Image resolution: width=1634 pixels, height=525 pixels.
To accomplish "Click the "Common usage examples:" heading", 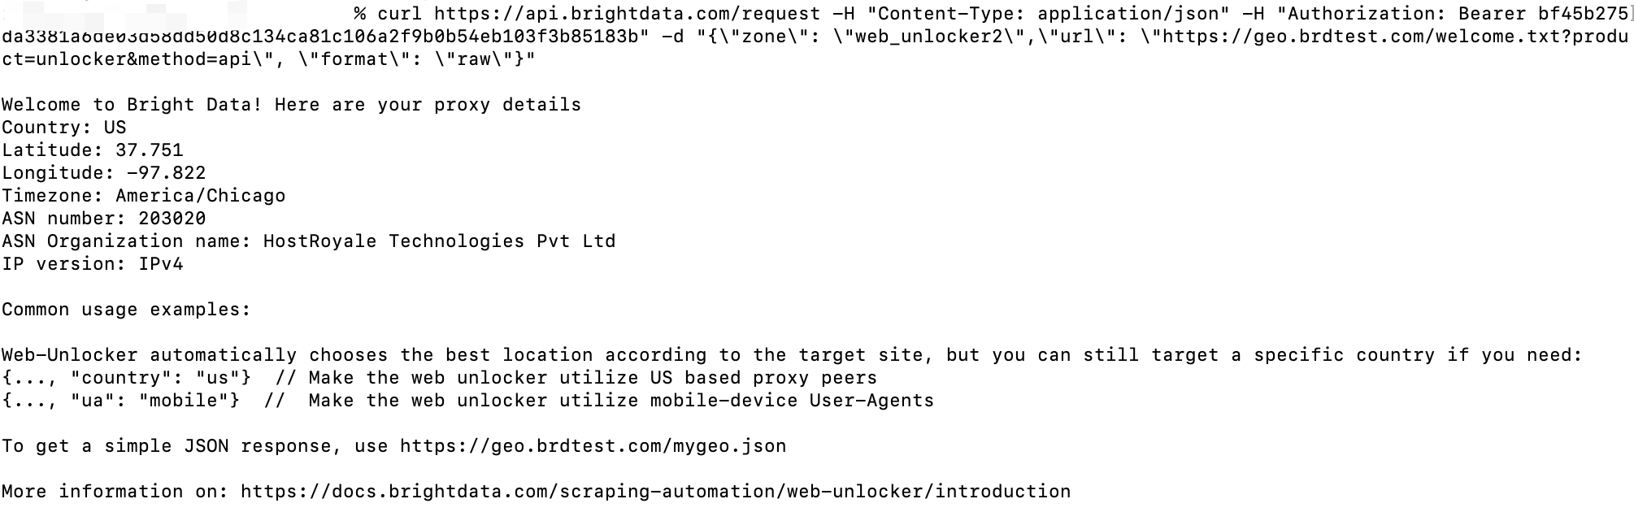I will tap(126, 310).
